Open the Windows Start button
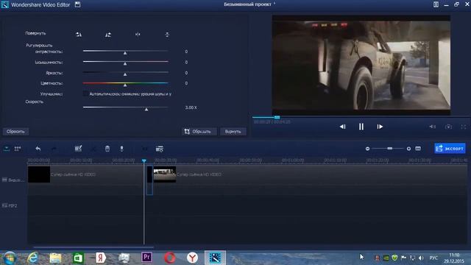471x265 pixels. [10, 258]
